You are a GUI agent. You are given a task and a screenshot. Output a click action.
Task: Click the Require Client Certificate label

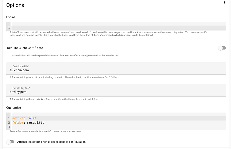pos(25,48)
